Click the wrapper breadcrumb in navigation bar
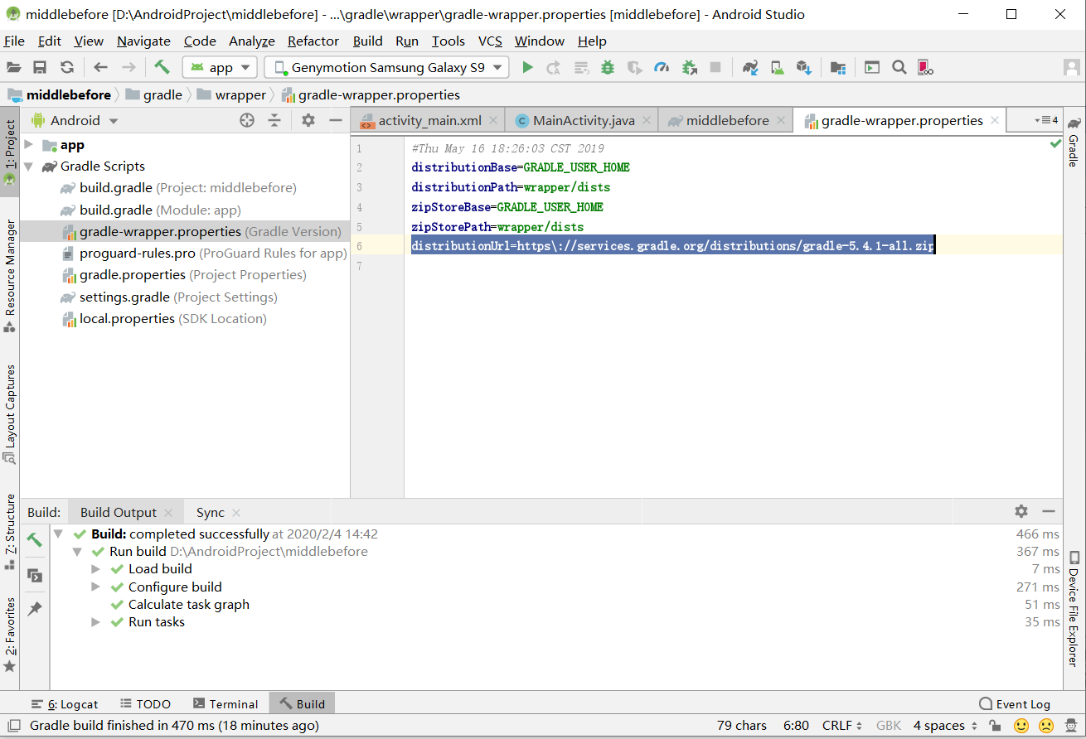This screenshot has height=739, width=1086. (240, 94)
